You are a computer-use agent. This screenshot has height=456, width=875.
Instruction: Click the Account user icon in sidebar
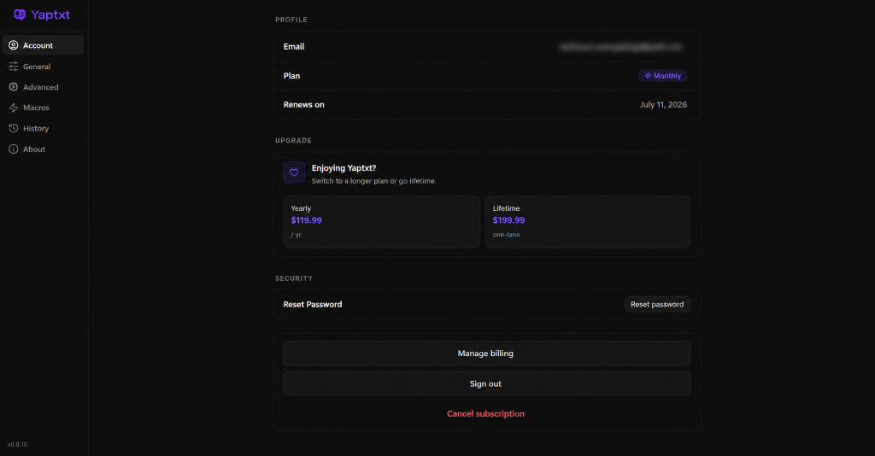14,45
